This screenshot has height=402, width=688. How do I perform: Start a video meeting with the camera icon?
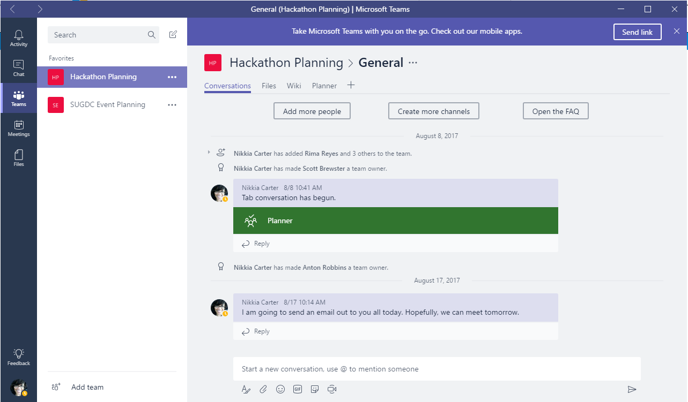coord(332,389)
